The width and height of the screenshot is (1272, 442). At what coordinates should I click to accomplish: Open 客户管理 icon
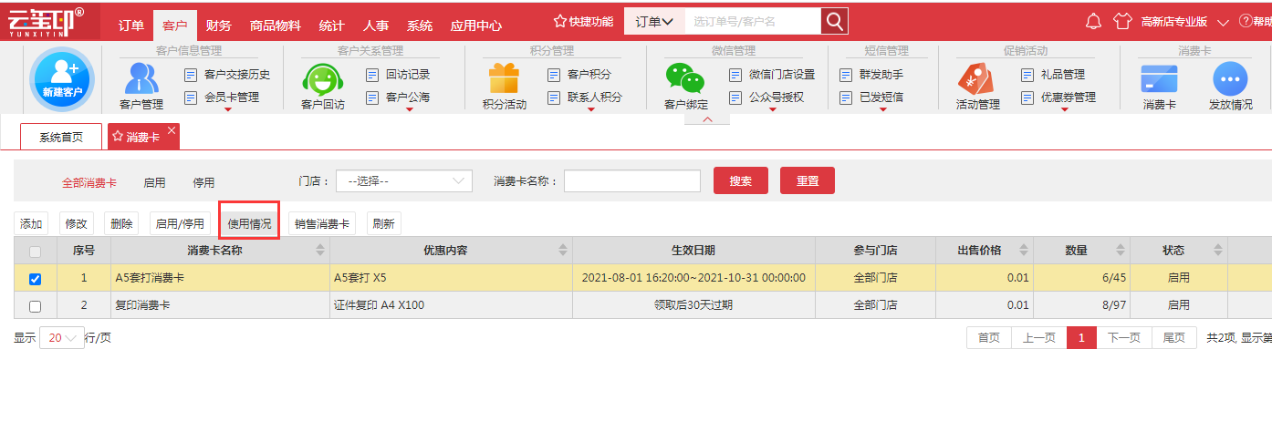coord(141,79)
